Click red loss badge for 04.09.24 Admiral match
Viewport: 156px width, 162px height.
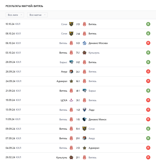(148, 148)
